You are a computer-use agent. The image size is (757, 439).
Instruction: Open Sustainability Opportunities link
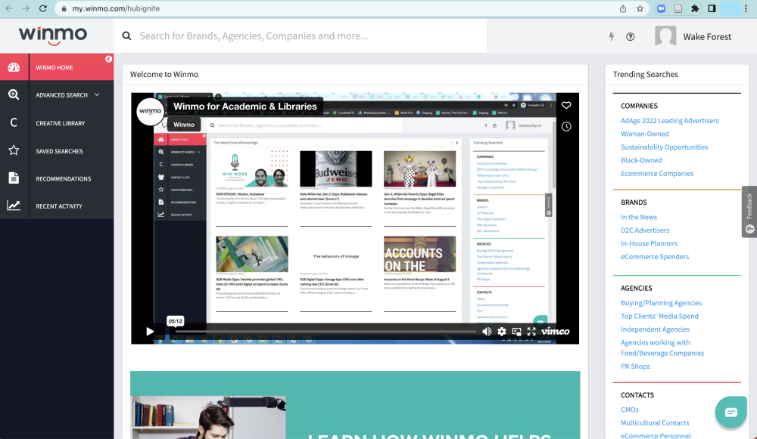tap(665, 147)
